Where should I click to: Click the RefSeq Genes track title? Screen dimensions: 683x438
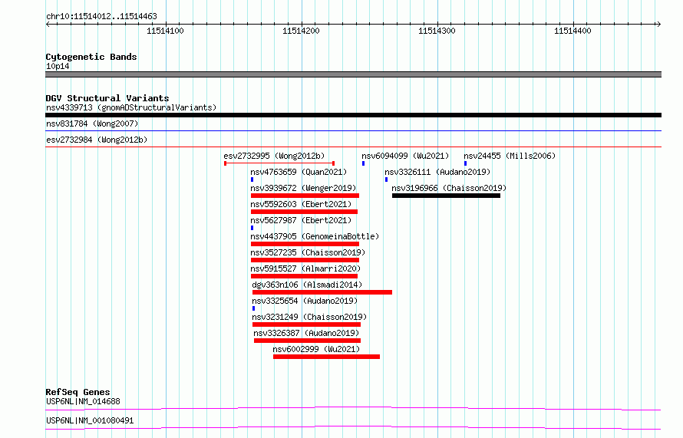78,392
